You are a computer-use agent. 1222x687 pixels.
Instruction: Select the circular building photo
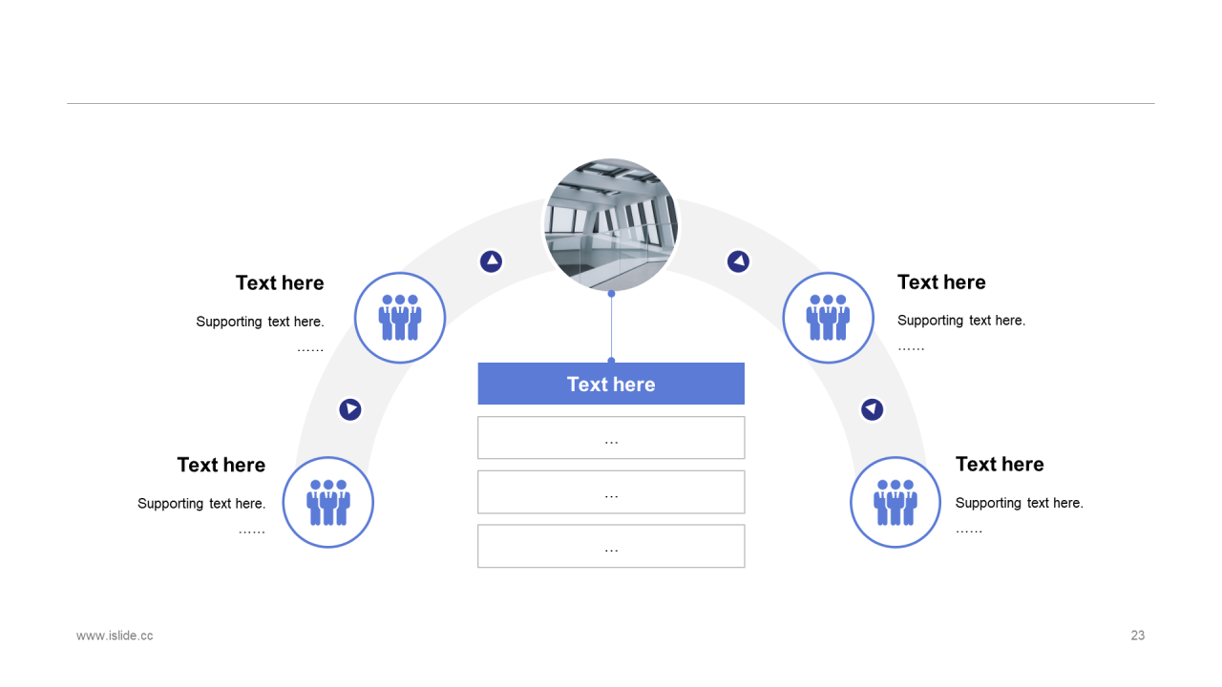611,225
